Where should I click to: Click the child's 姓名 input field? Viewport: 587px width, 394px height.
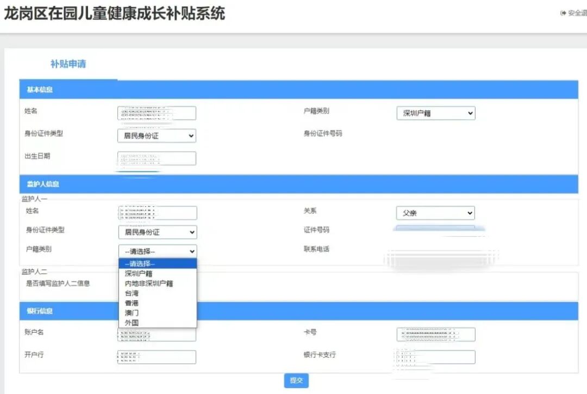(x=157, y=113)
